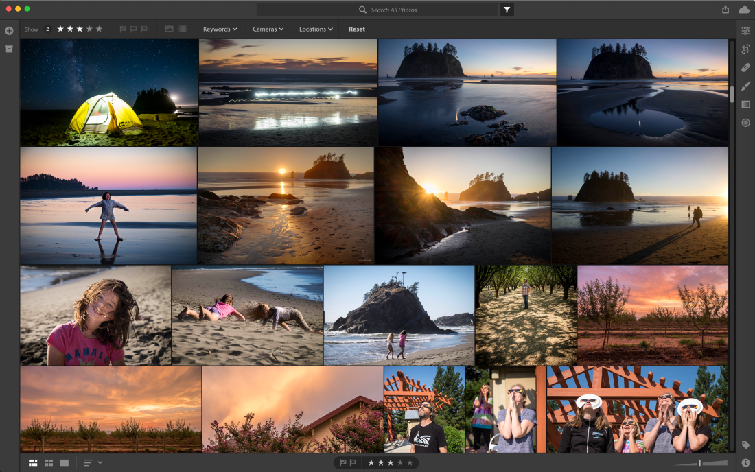
Task: Click the cloud sync status icon
Action: [744, 10]
